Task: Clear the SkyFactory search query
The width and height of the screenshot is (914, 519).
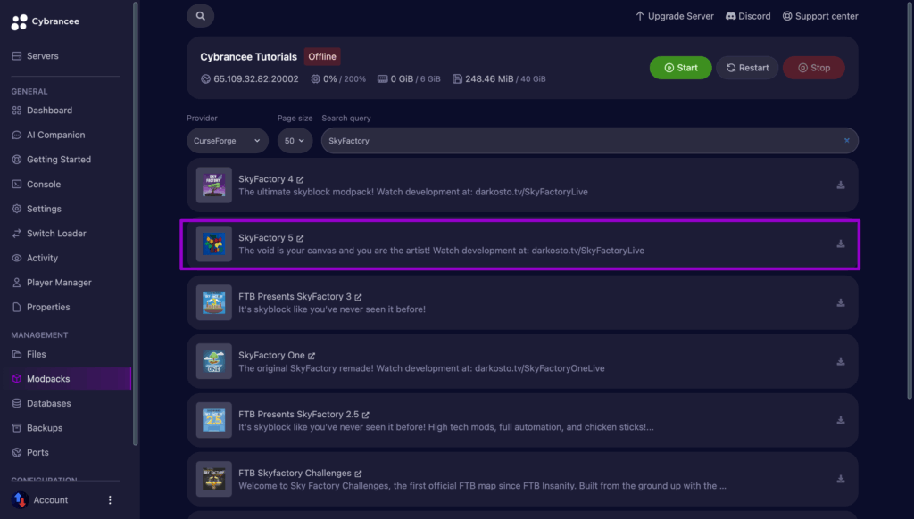Action: tap(846, 141)
